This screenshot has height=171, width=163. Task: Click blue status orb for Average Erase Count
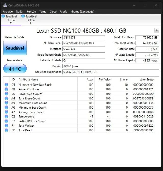pyautogui.click(x=6, y=112)
